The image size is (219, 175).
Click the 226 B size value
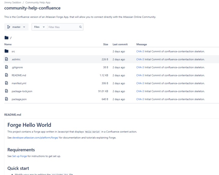[x=105, y=59]
